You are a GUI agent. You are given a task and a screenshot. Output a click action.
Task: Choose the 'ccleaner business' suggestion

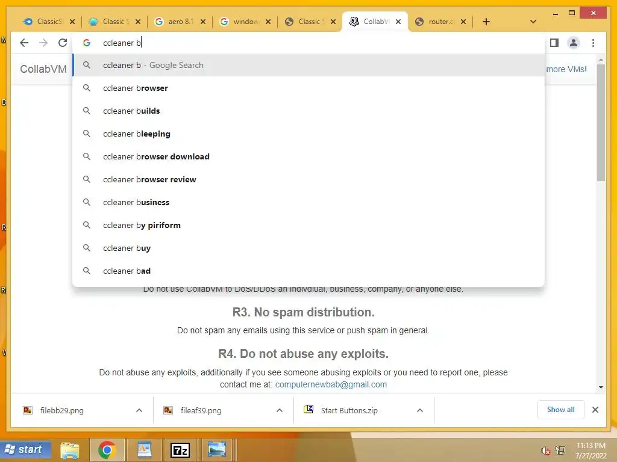pos(308,202)
